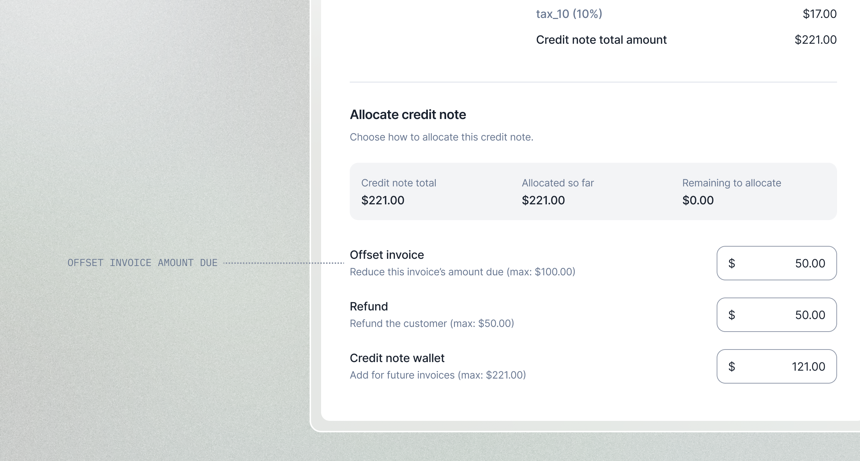Select the Refund label
This screenshot has height=461, width=860.
pyautogui.click(x=369, y=306)
